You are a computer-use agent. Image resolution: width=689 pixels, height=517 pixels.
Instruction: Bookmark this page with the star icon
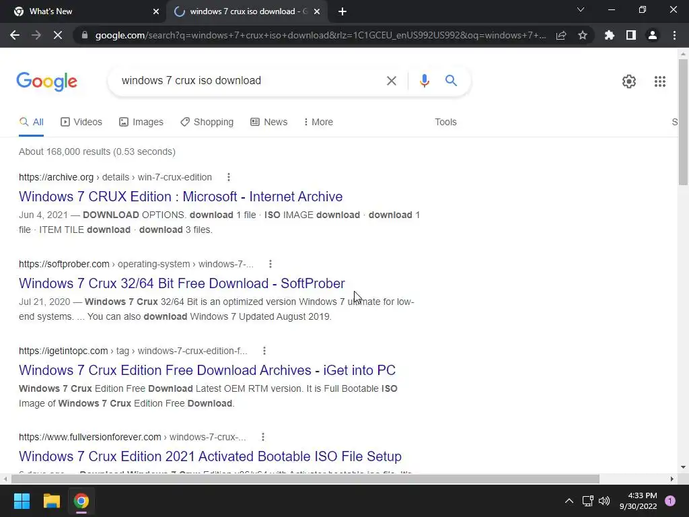coord(583,35)
